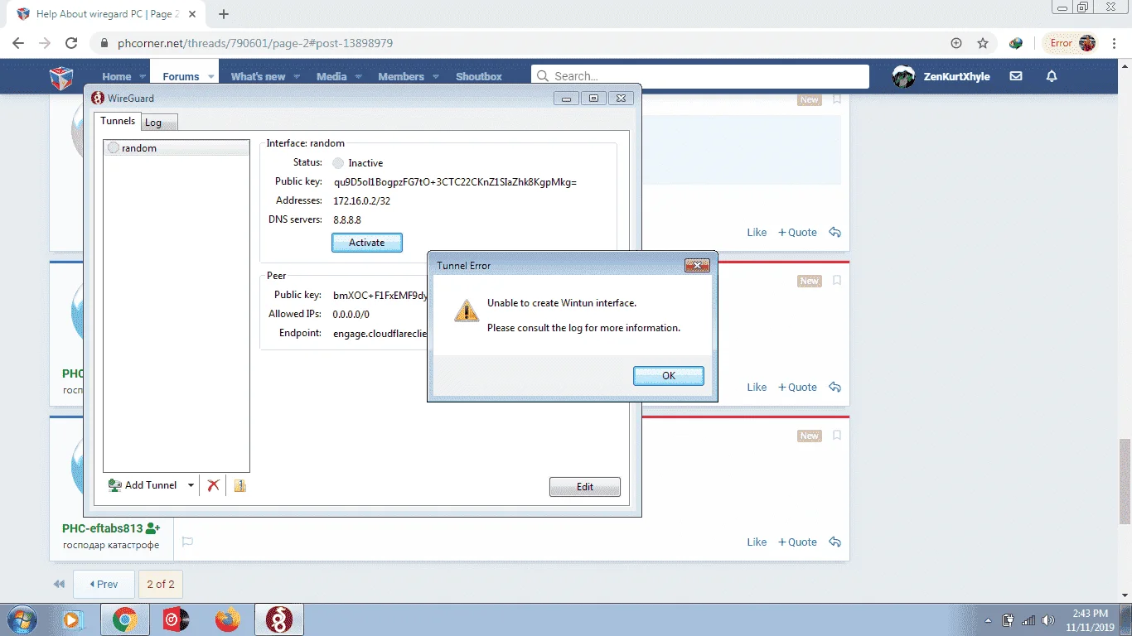Open the PHC-eftabs813 user profile
Viewport: 1132px width, 636px height.
tap(103, 528)
